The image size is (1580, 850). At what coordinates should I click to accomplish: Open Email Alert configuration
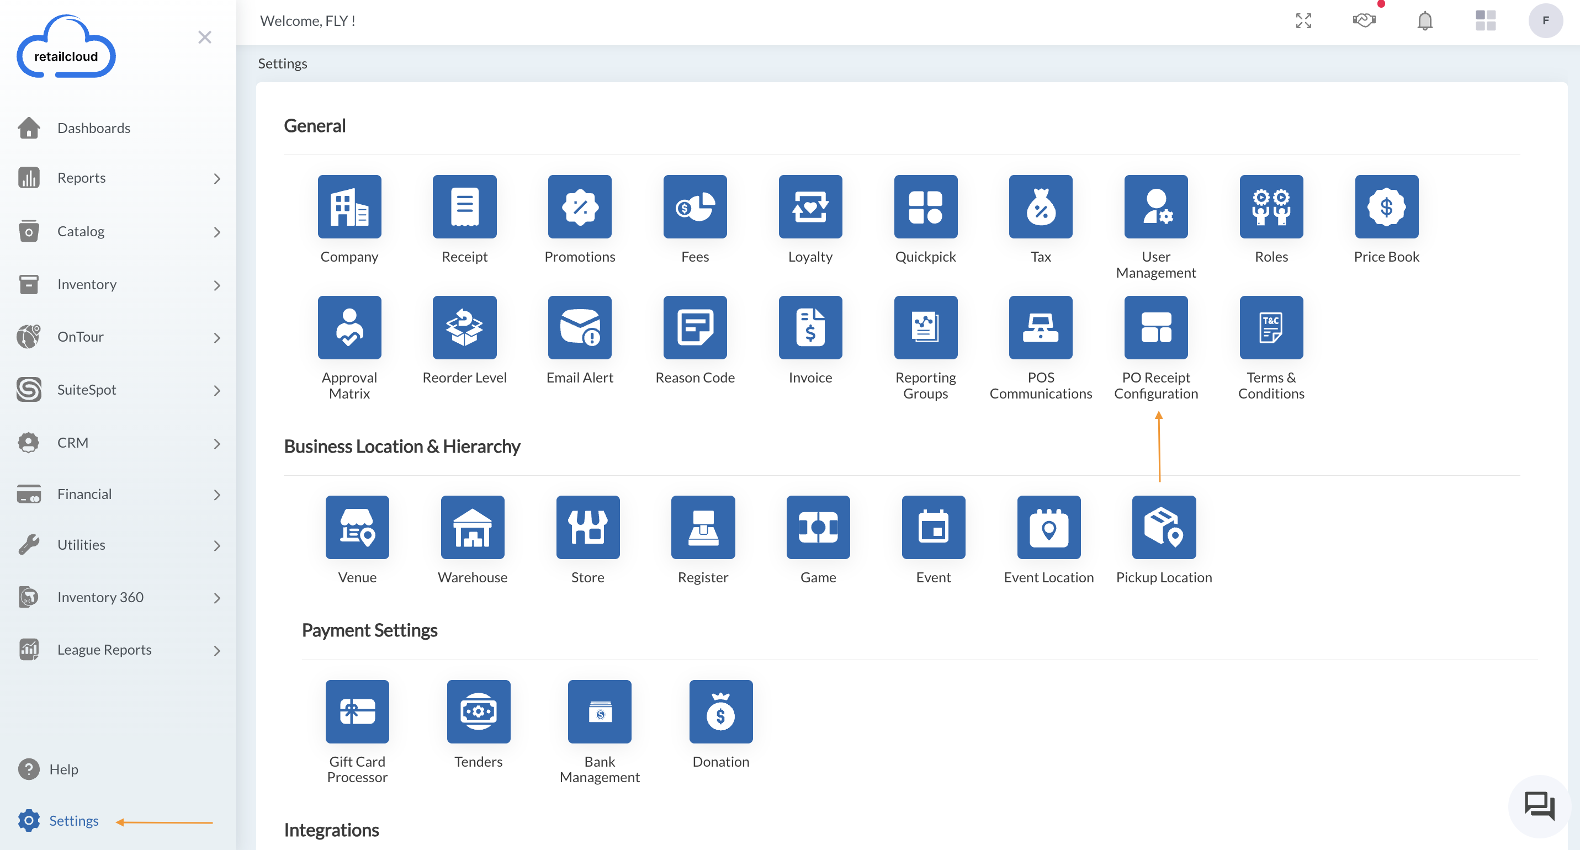pos(580,327)
